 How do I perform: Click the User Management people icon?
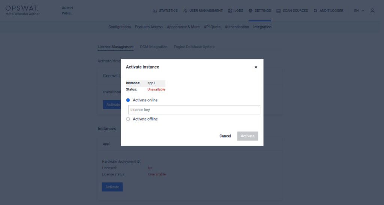pos(185,10)
